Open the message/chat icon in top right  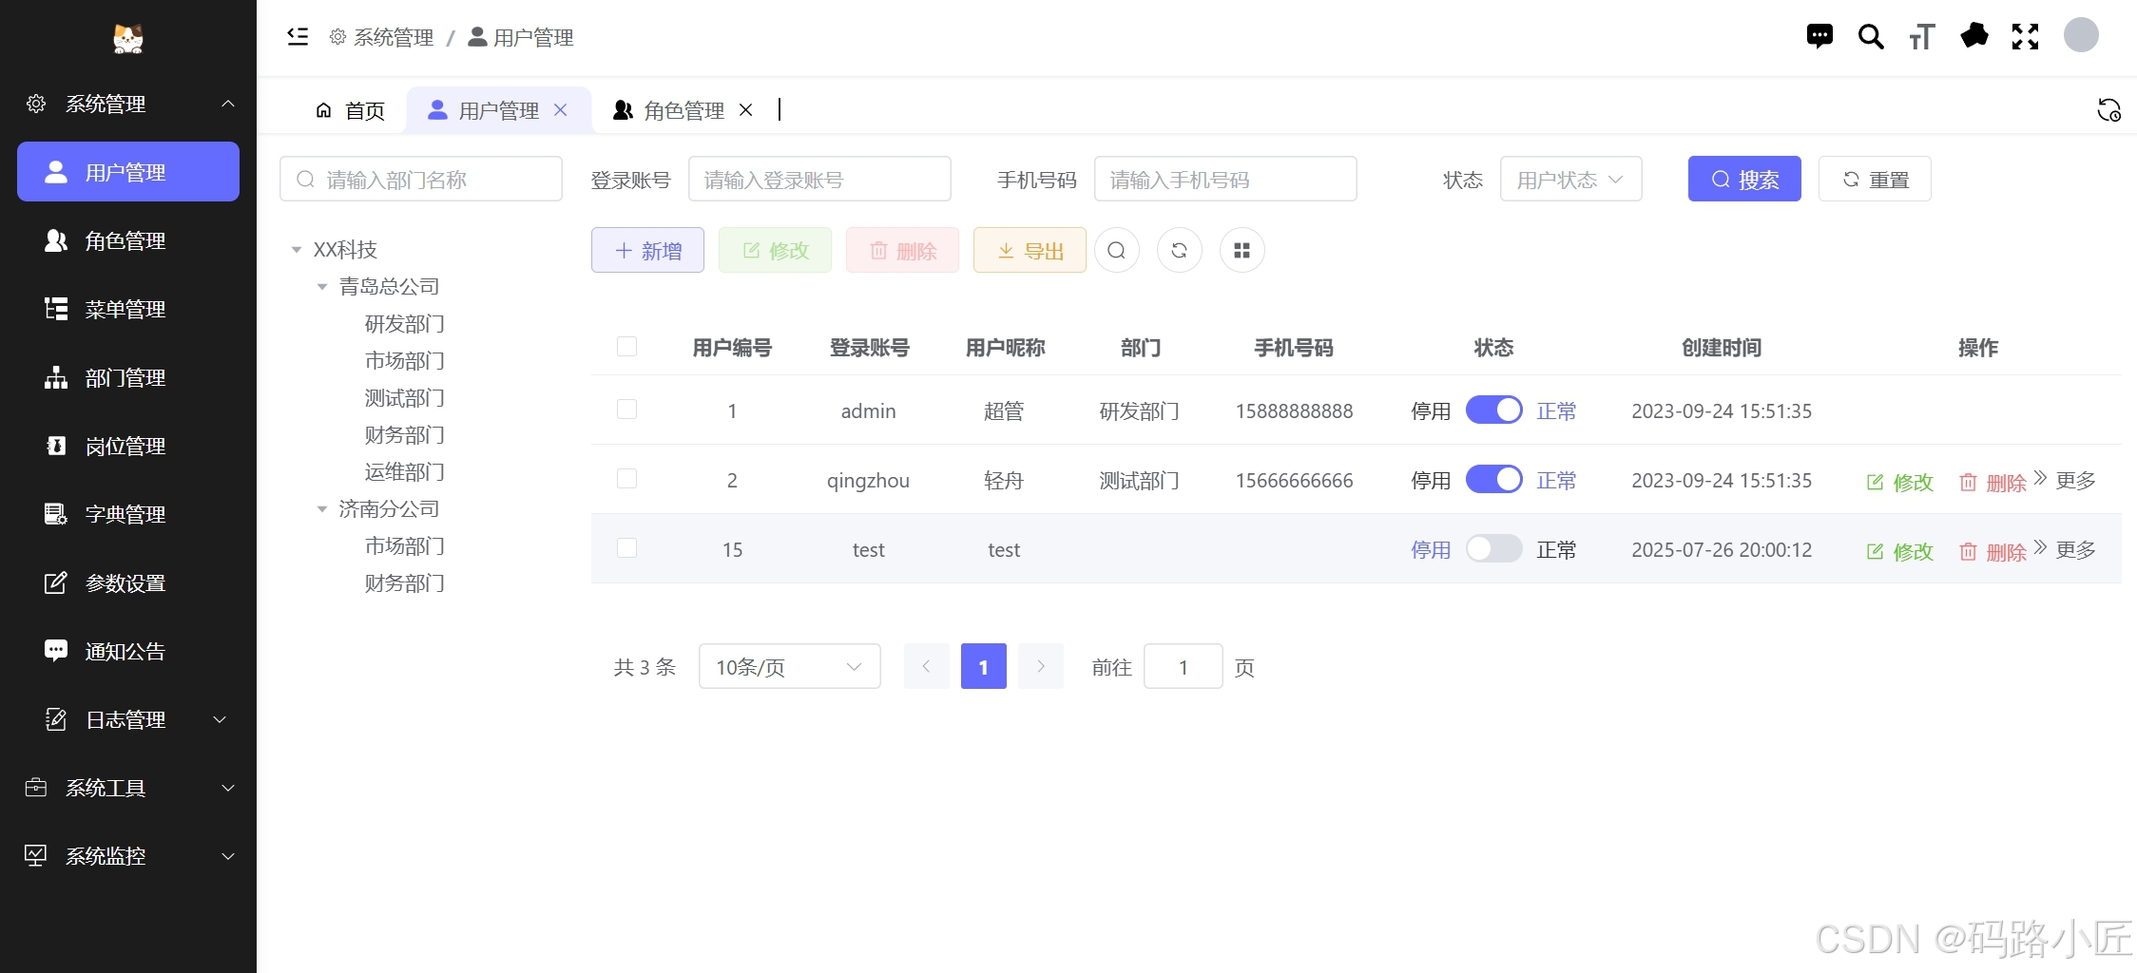1819,36
